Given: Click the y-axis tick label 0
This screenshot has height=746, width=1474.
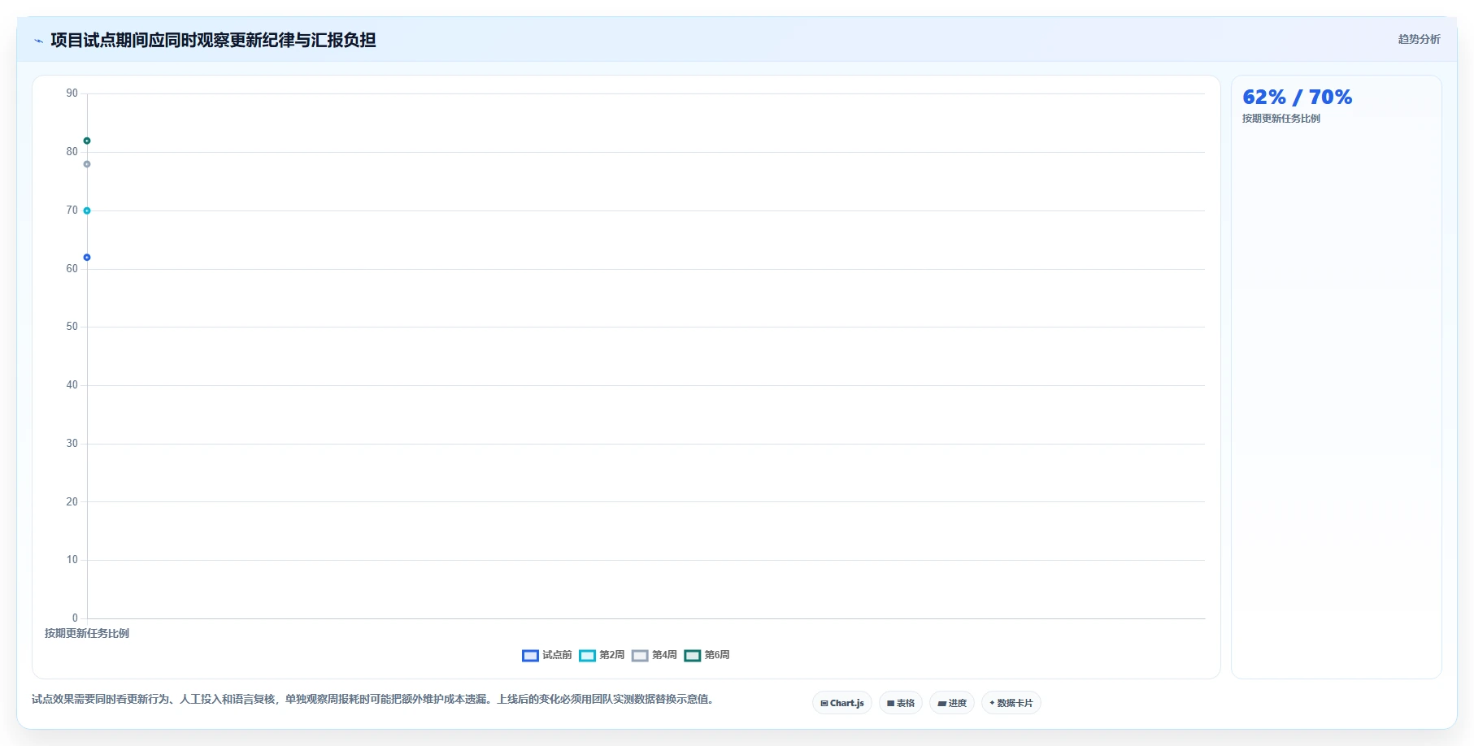Looking at the screenshot, I should point(75,618).
